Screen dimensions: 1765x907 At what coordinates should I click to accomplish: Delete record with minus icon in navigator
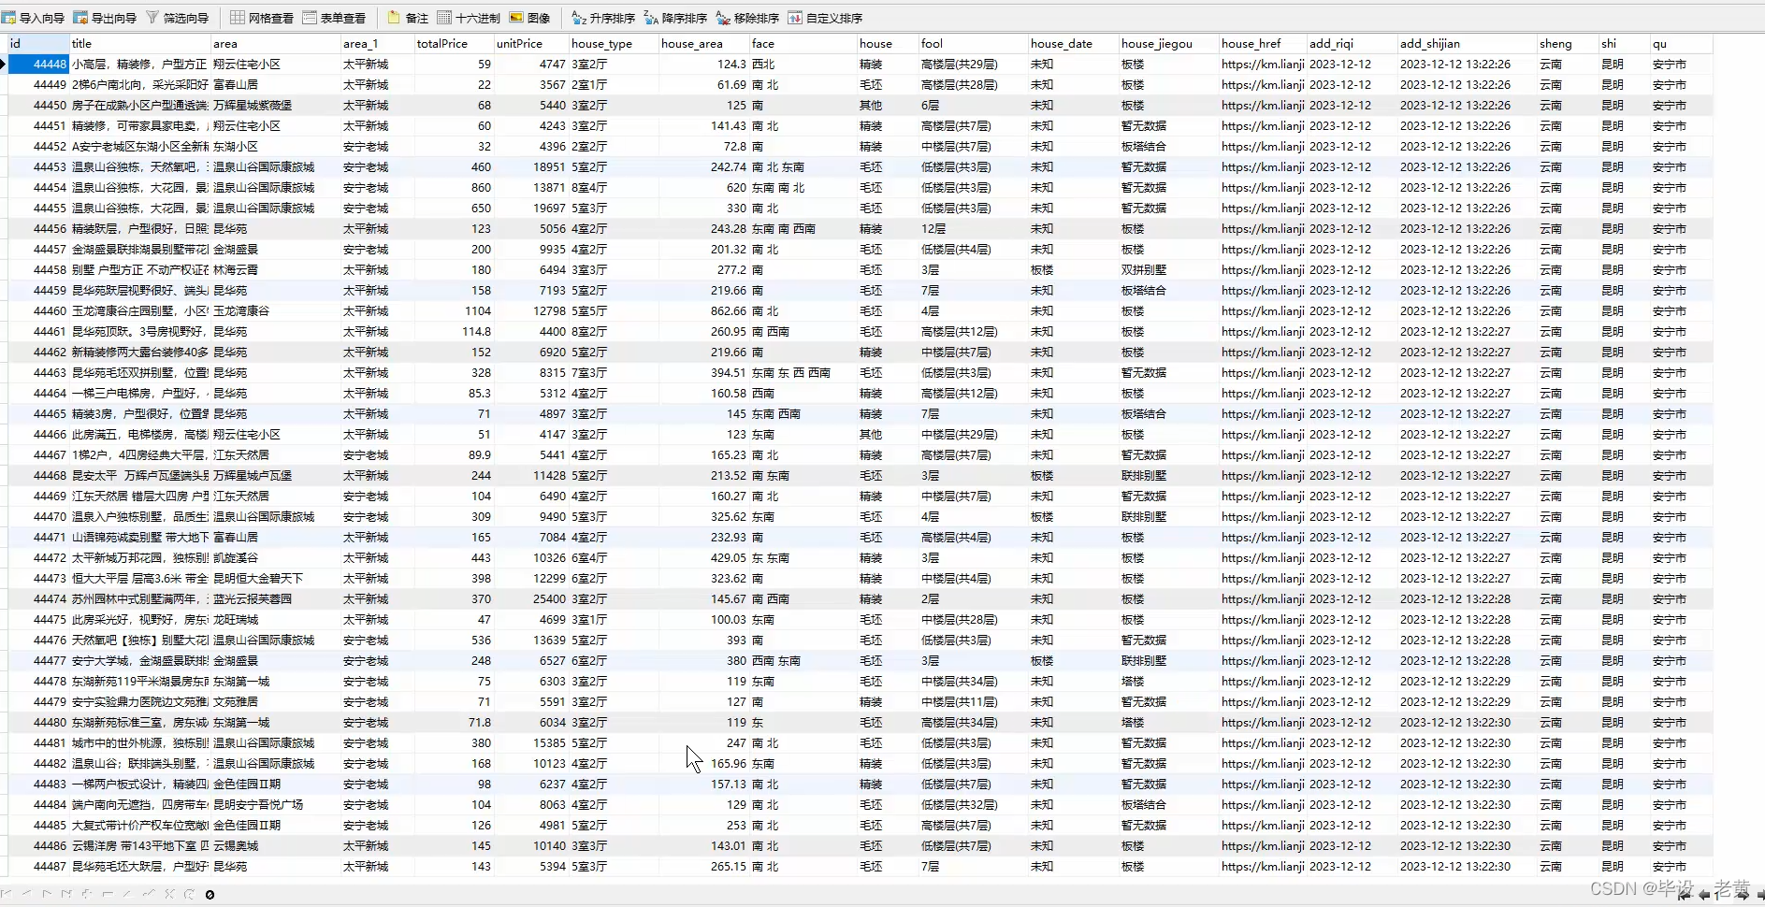click(108, 894)
